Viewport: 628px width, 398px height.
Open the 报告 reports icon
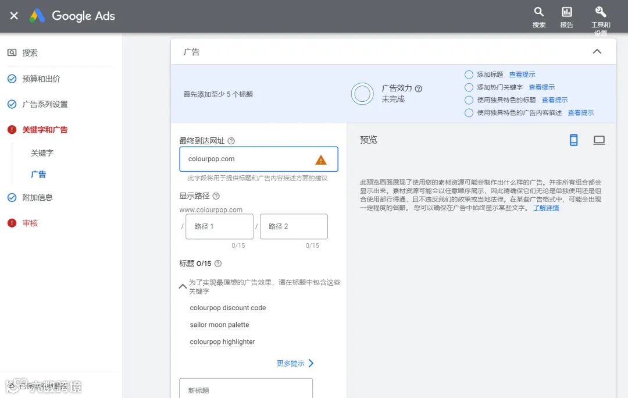(x=566, y=12)
